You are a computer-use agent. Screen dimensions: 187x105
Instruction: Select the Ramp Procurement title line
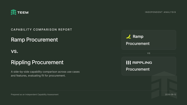tap(34, 40)
